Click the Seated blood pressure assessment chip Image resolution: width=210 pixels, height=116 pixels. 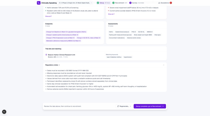point(122,32)
